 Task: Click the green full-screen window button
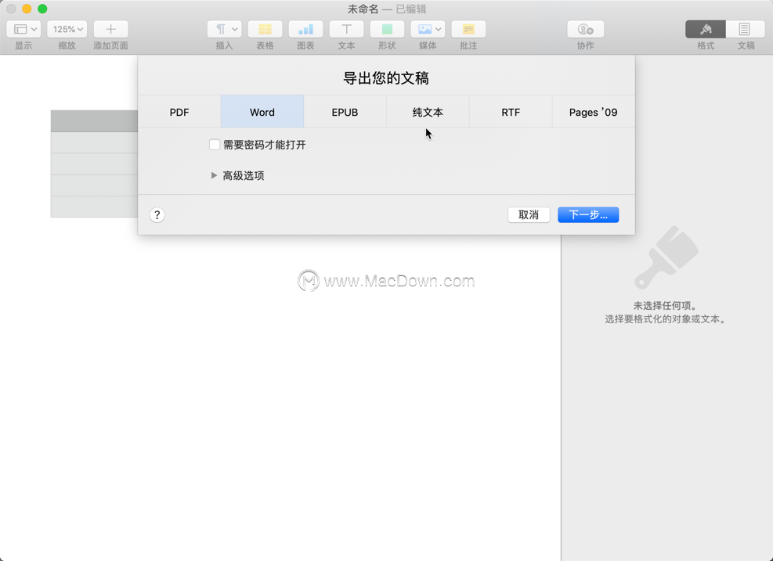[x=42, y=9]
